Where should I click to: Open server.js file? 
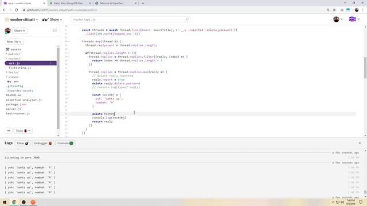pyautogui.click(x=14, y=109)
